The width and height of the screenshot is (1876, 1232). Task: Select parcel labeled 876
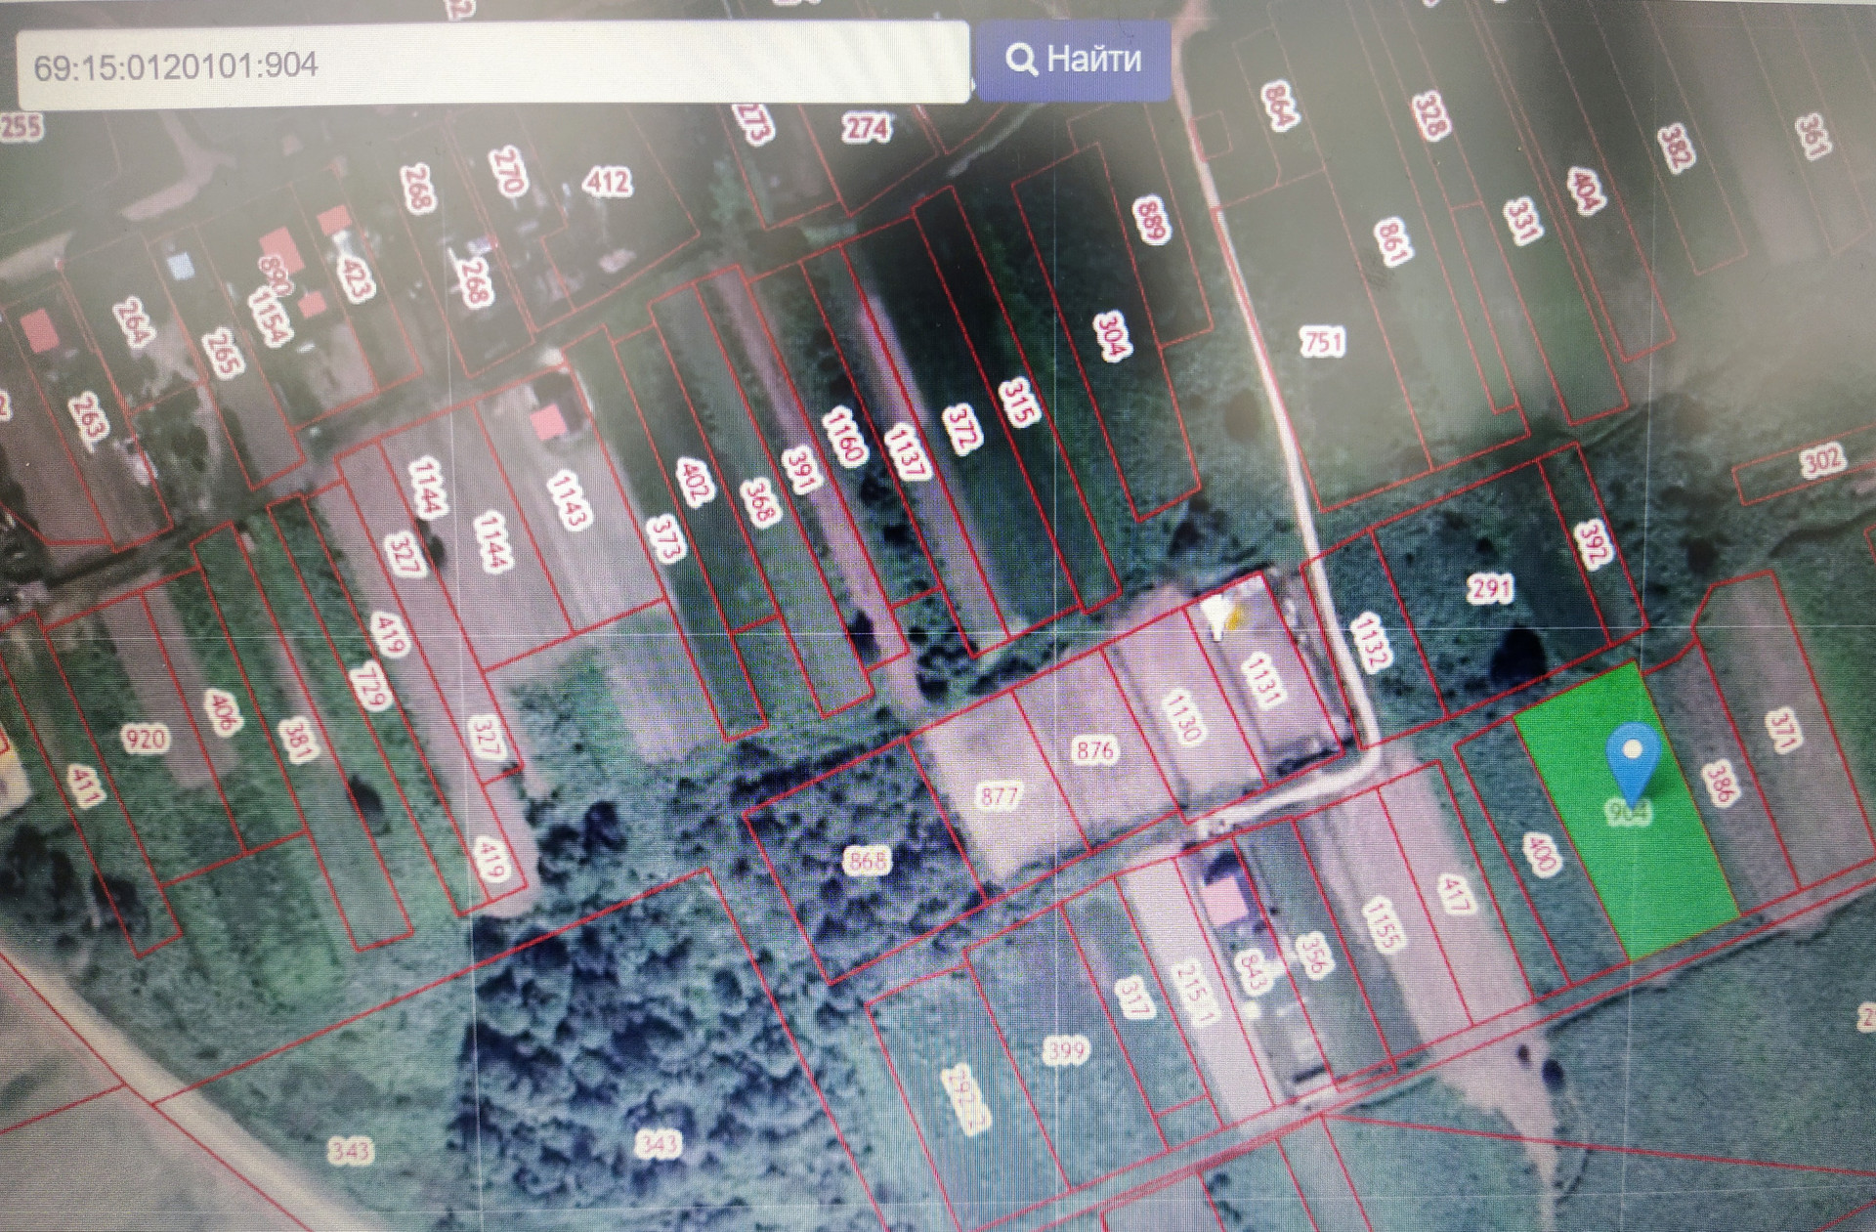pyautogui.click(x=1094, y=750)
